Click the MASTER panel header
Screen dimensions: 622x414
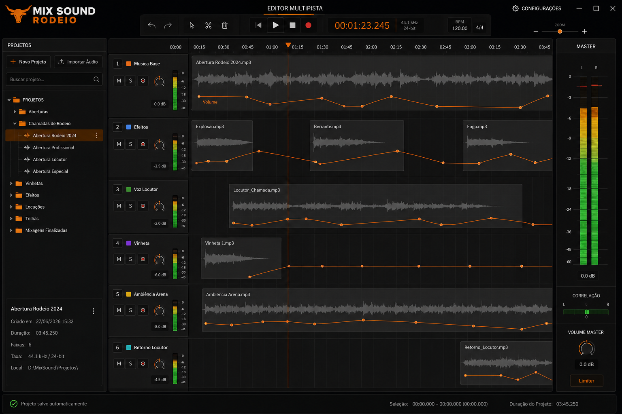[586, 46]
